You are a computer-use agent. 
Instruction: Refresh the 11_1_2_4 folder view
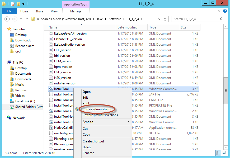point(165,19)
